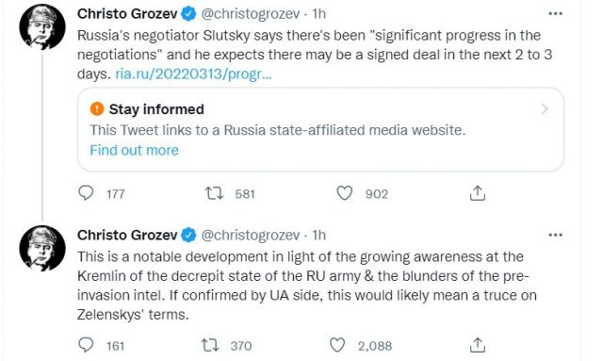The height and width of the screenshot is (361, 603).
Task: Open the ria.ru/20220313 link
Action: pyautogui.click(x=193, y=74)
